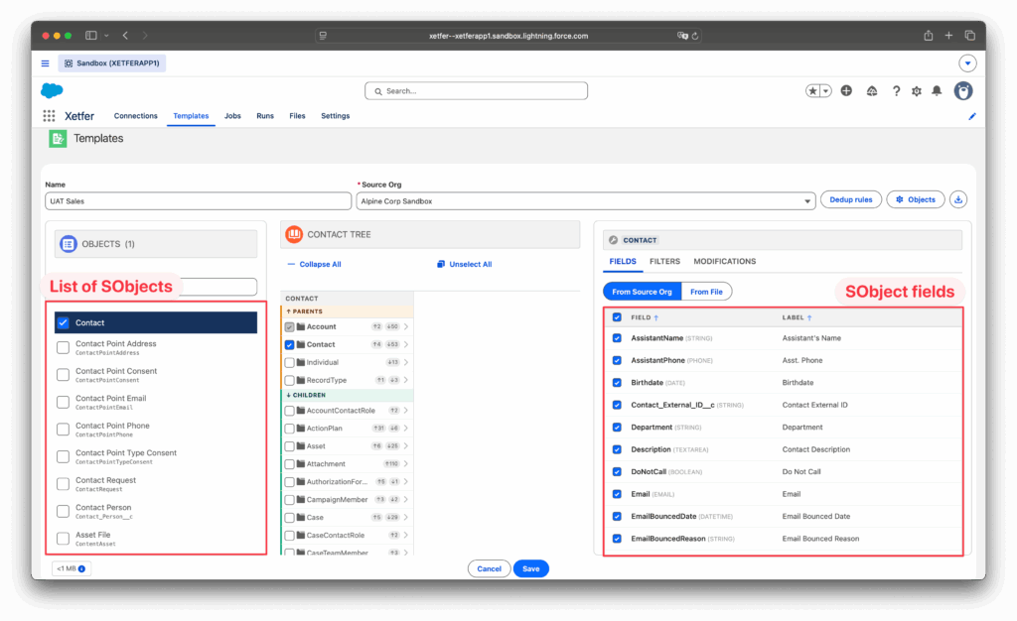
Task: Open the user avatar menu
Action: (963, 91)
